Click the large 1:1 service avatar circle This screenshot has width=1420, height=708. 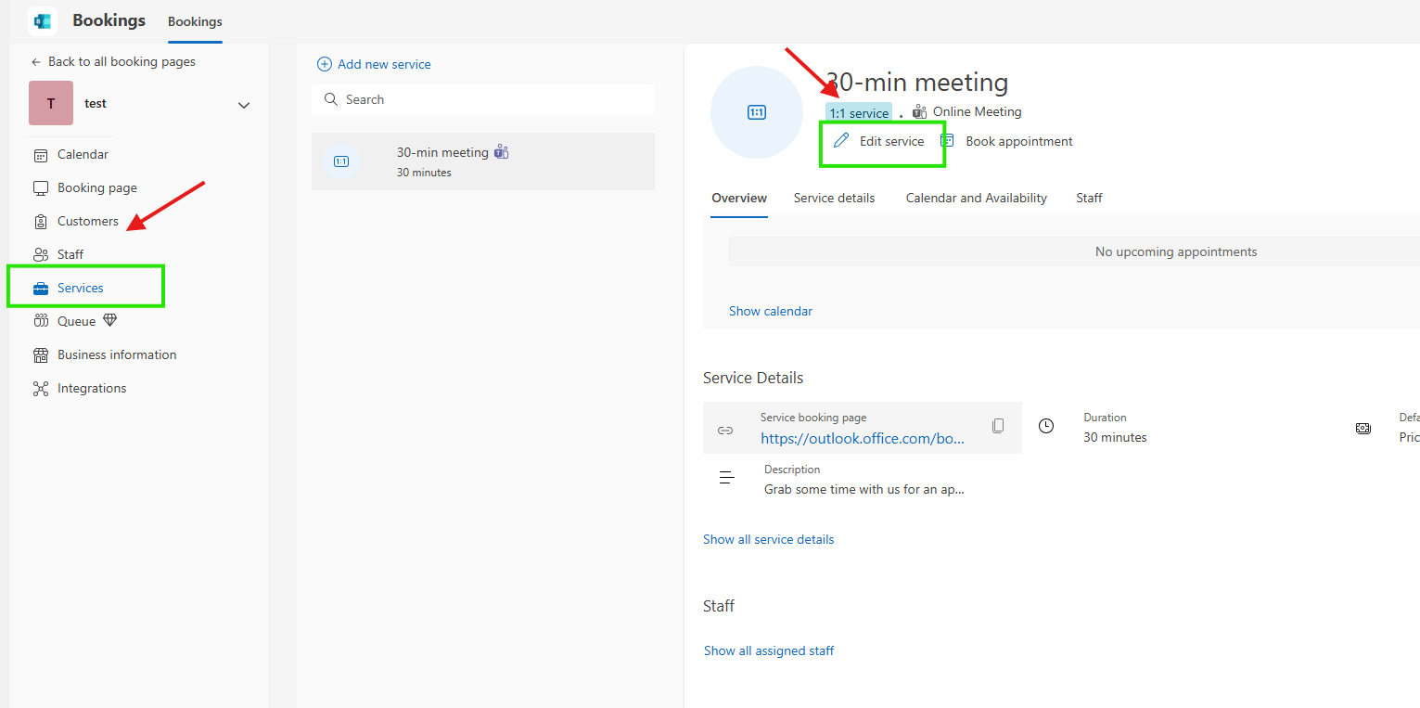point(757,112)
